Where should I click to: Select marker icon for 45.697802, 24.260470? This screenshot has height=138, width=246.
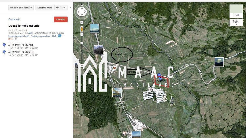4,52
